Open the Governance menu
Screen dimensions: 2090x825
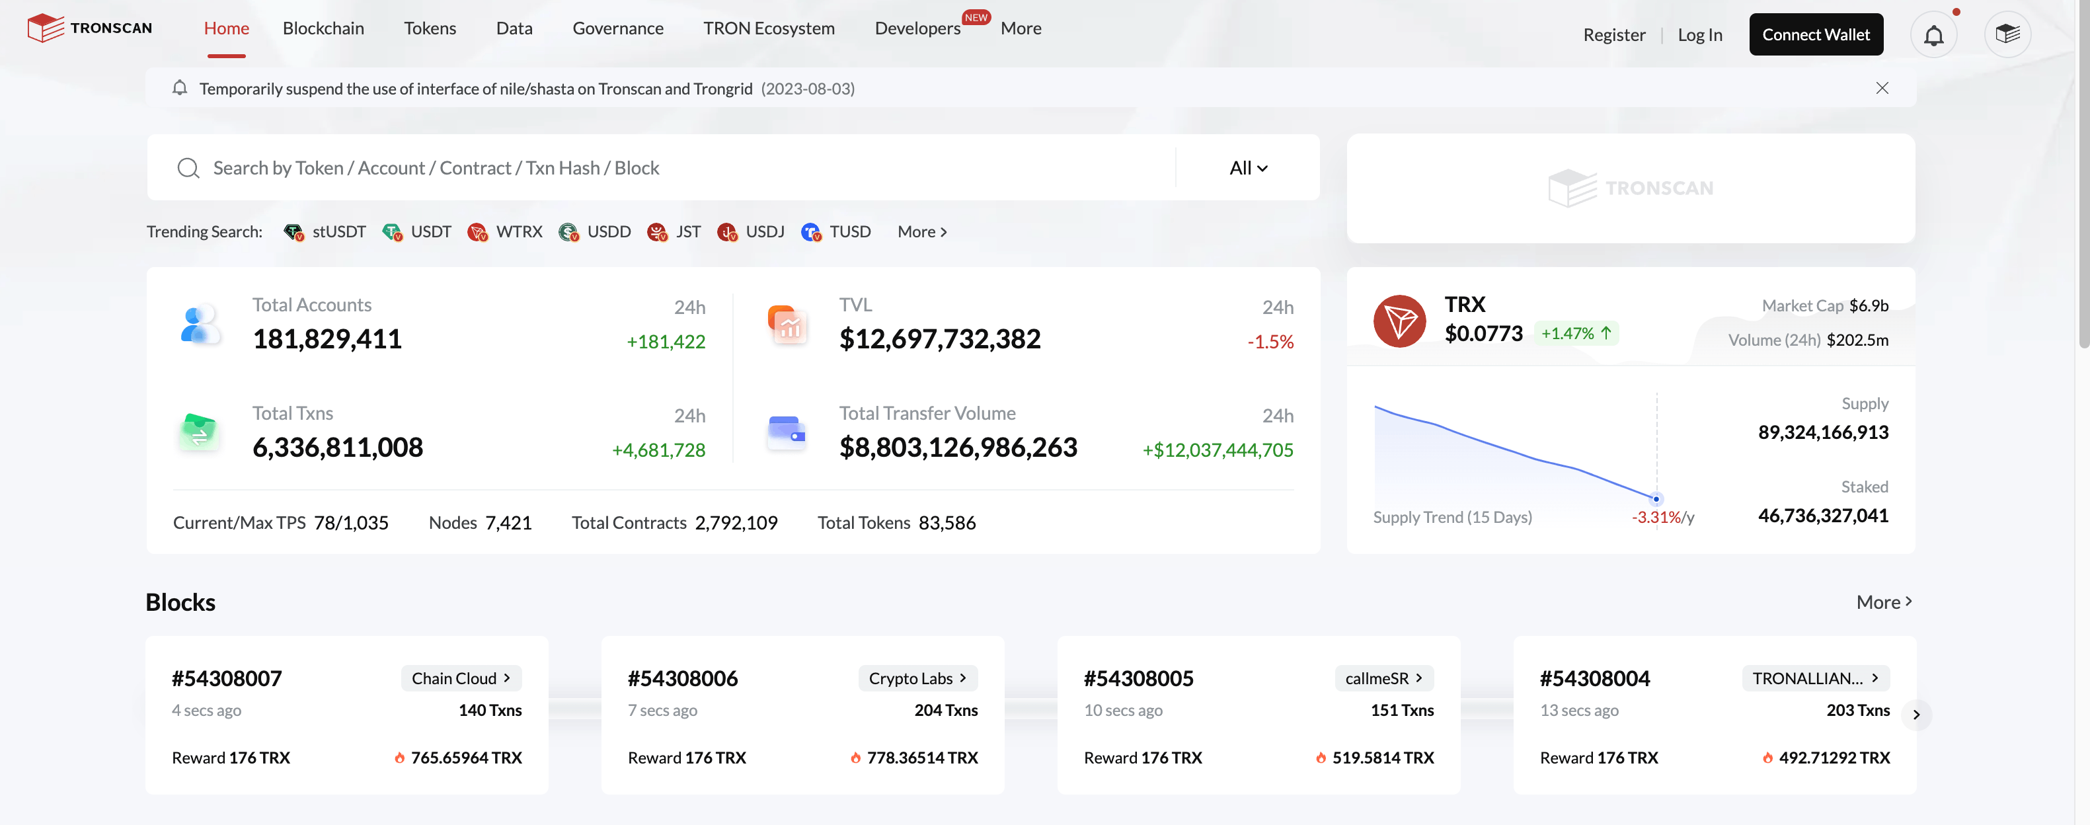point(618,28)
